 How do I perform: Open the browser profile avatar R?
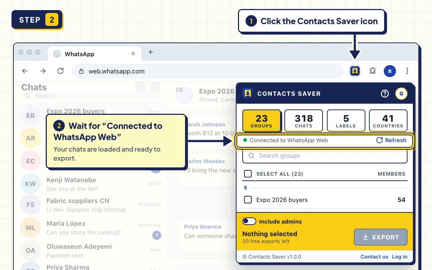390,71
